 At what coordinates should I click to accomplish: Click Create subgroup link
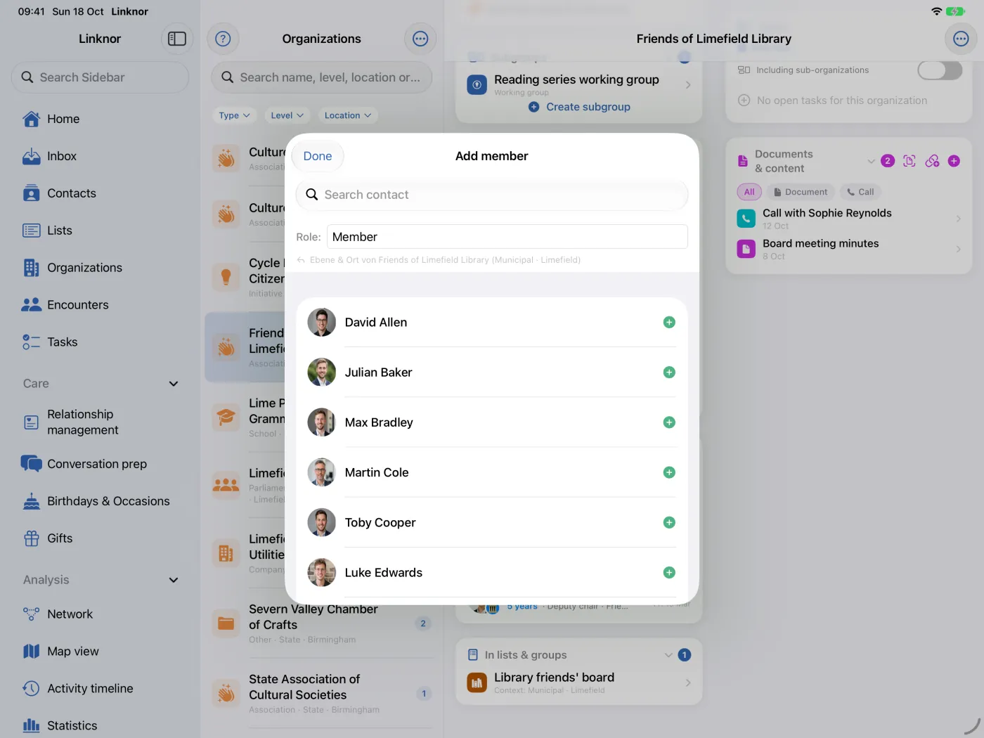580,107
